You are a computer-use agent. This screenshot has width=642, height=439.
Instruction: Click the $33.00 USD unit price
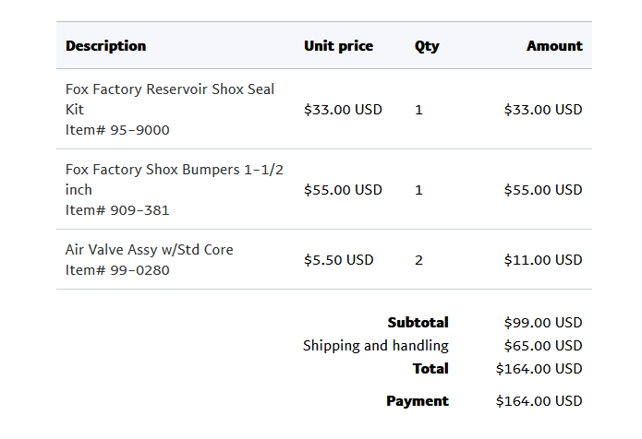click(x=343, y=110)
